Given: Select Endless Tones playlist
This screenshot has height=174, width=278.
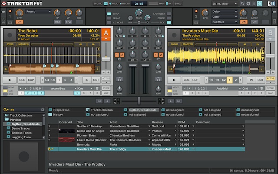Looking at the screenshot, I should pos(21,133).
